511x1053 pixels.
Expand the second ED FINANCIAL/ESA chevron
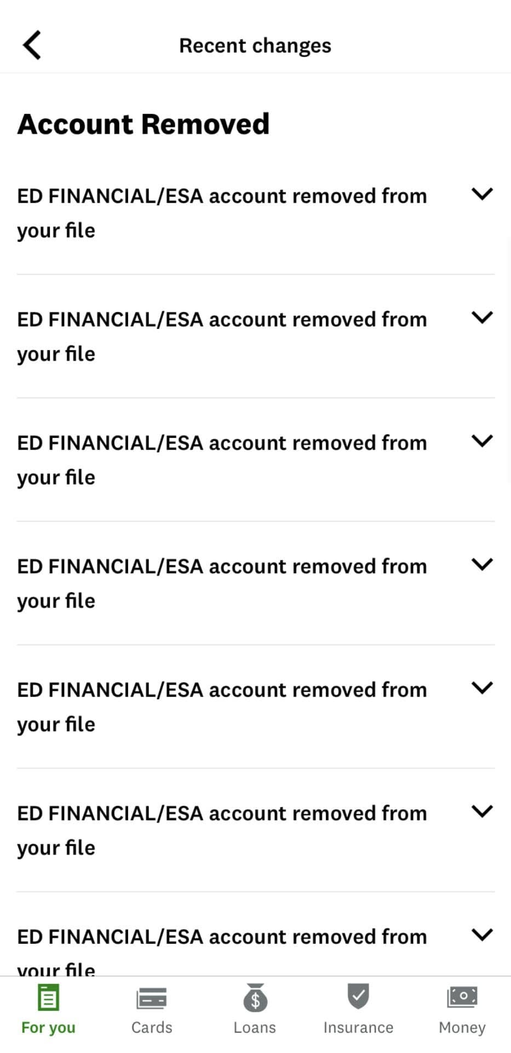point(482,317)
